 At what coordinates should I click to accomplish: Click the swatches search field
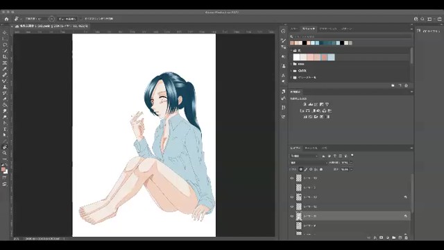point(351,37)
